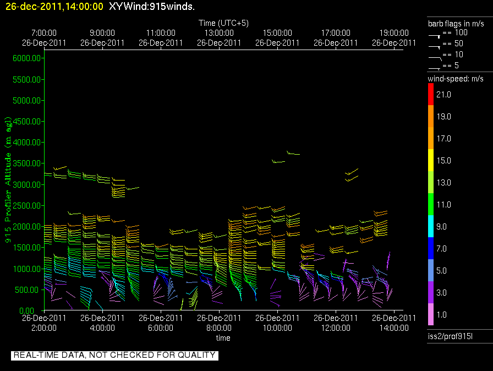This screenshot has width=493, height=371.
Task: Click the yellow '26-dec-2011,14:00:00' timestamp
Action: 54,6
